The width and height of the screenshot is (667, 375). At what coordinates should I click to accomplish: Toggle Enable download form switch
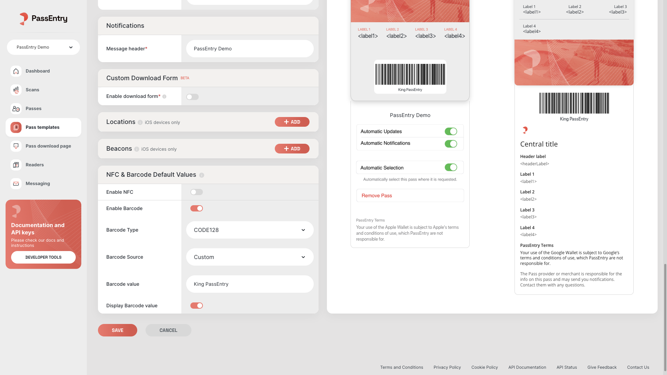click(192, 97)
